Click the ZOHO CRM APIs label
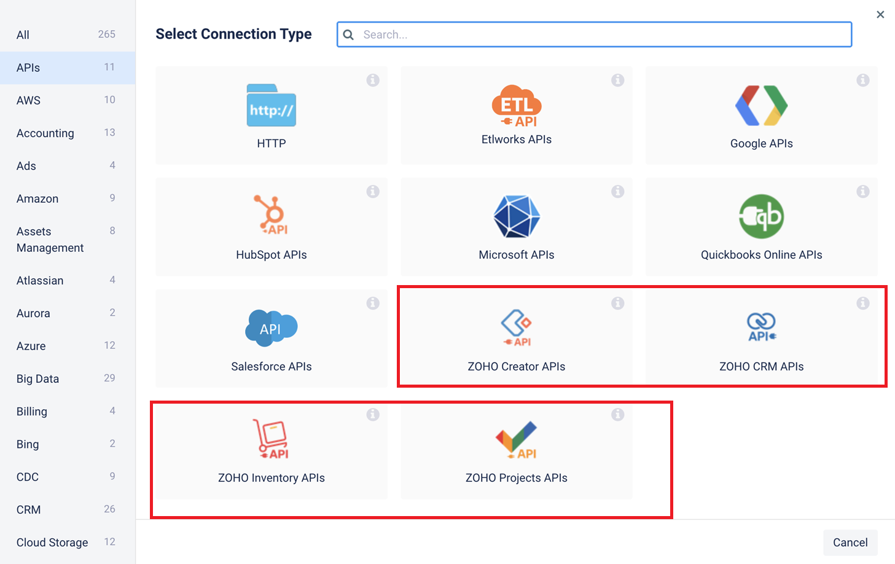Image resolution: width=895 pixels, height=564 pixels. pos(762,366)
